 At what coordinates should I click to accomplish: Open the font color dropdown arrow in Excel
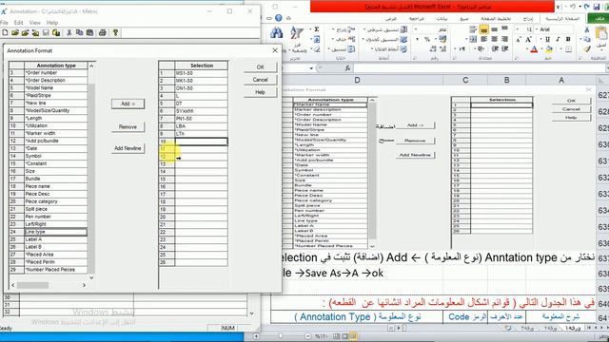coord(527,49)
